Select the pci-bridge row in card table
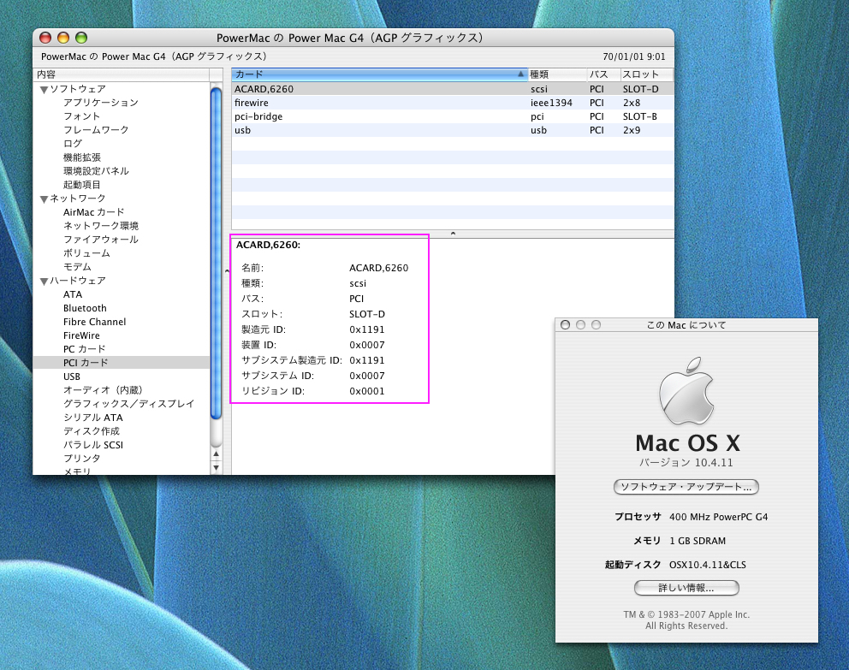The height and width of the screenshot is (670, 849). pos(453,116)
